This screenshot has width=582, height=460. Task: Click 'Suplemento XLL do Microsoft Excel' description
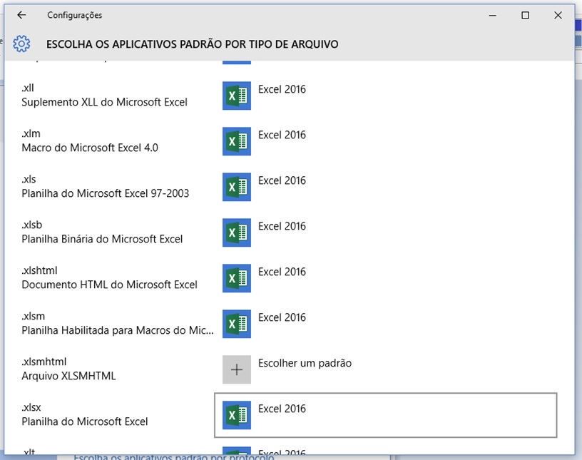[104, 102]
